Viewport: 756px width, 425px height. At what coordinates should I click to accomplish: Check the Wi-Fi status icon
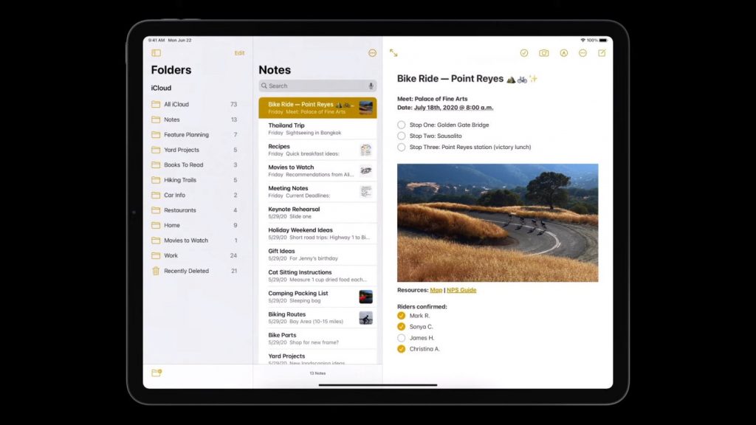[x=583, y=40]
